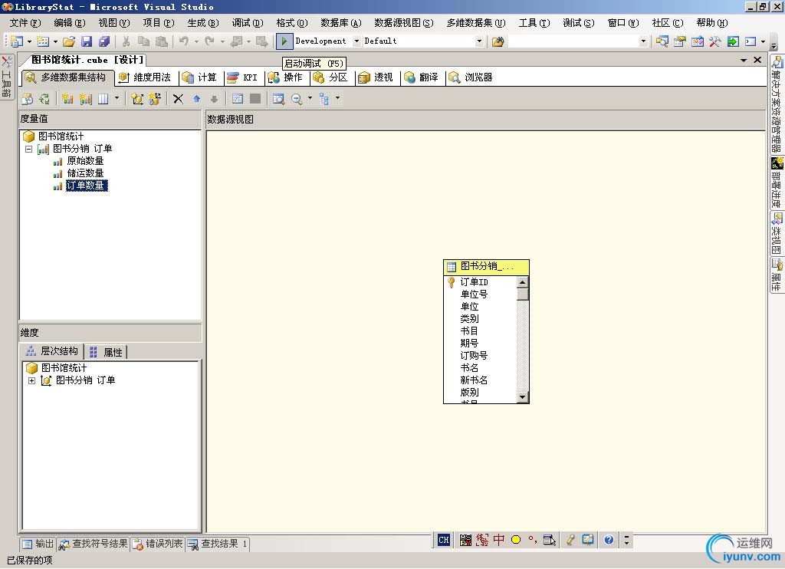Screen dimensions: 785x569
Task: Click the New Measure Group icon
Action: coord(86,99)
